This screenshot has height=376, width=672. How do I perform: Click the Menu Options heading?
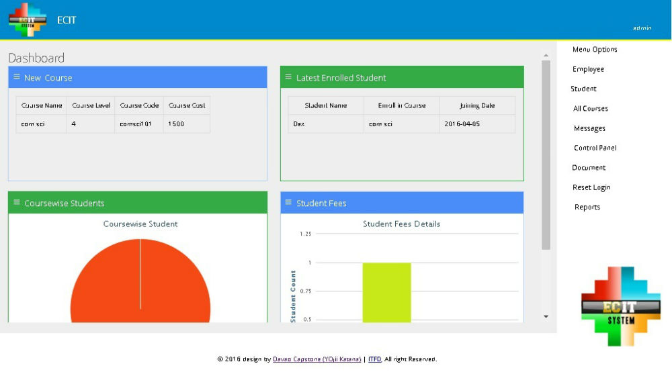(x=595, y=49)
